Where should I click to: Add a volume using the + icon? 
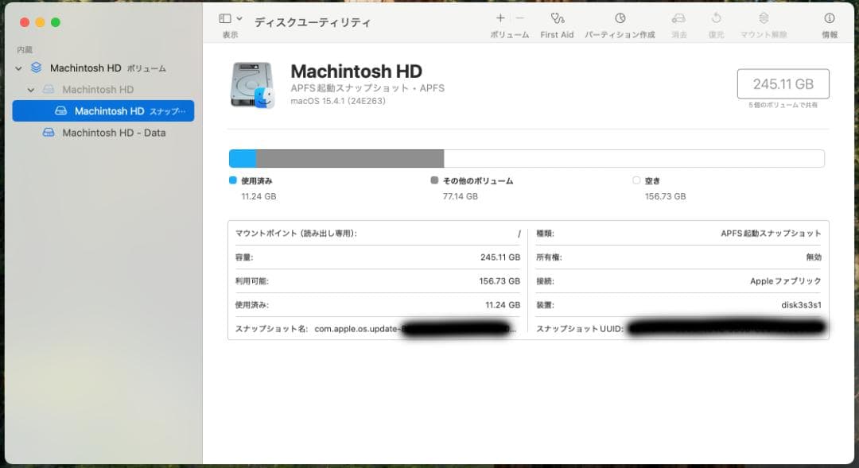pyautogui.click(x=499, y=17)
